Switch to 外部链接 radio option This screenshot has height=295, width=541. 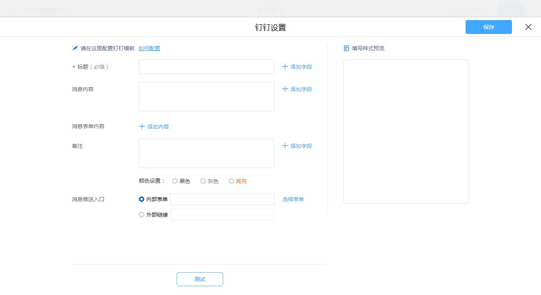click(x=142, y=215)
